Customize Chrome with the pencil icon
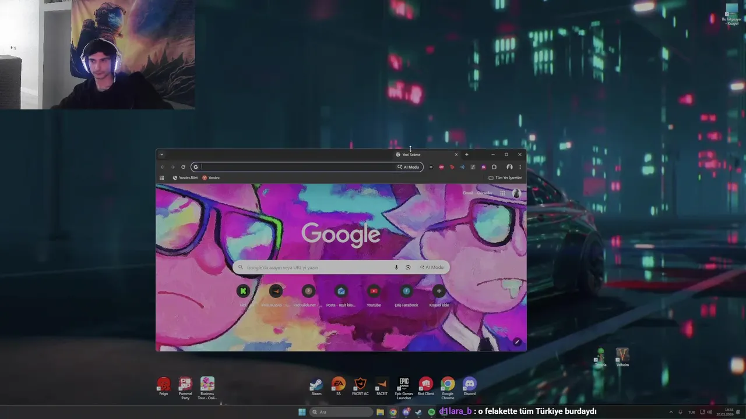Viewport: 746px width, 419px height. [x=517, y=342]
